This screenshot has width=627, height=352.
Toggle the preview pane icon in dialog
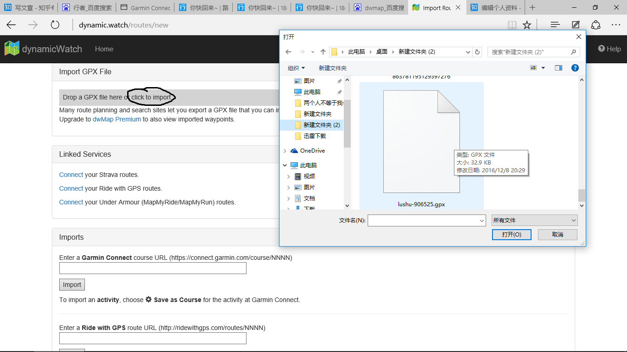(559, 68)
